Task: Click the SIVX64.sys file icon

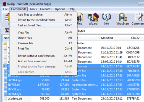Action: (5, 94)
